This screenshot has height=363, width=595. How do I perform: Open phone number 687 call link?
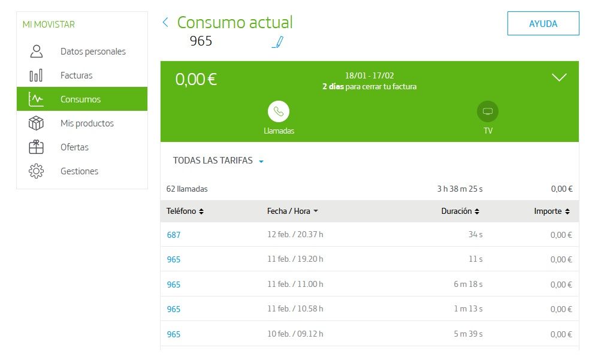point(174,235)
